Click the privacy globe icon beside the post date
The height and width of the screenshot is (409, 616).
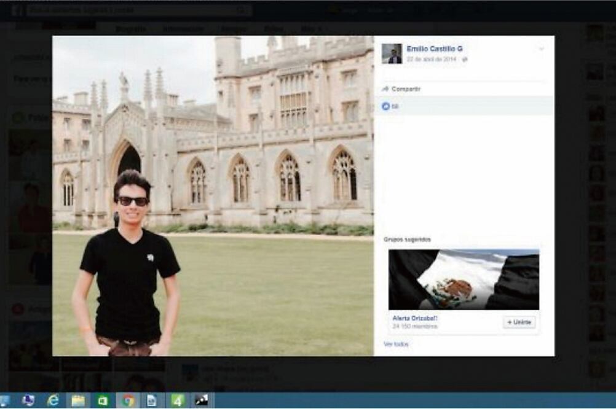(x=465, y=59)
